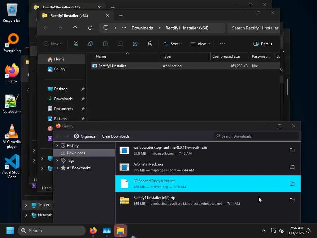This screenshot has height=238, width=317.
Task: Select the Rectify11Installer application file row
Action: [x=185, y=66]
